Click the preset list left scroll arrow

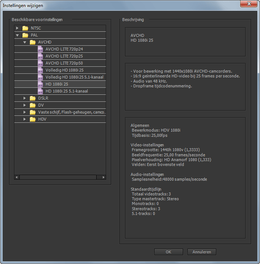[x=17, y=177]
